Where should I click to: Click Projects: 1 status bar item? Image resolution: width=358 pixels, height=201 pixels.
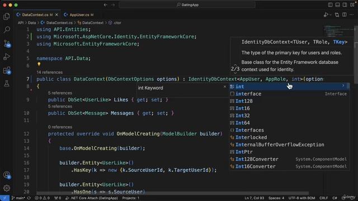click(x=130, y=198)
